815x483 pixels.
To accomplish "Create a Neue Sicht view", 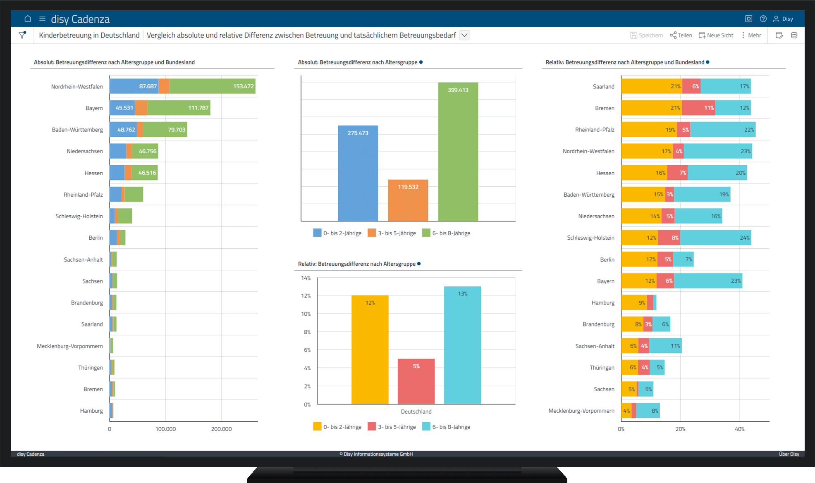I will pyautogui.click(x=716, y=35).
